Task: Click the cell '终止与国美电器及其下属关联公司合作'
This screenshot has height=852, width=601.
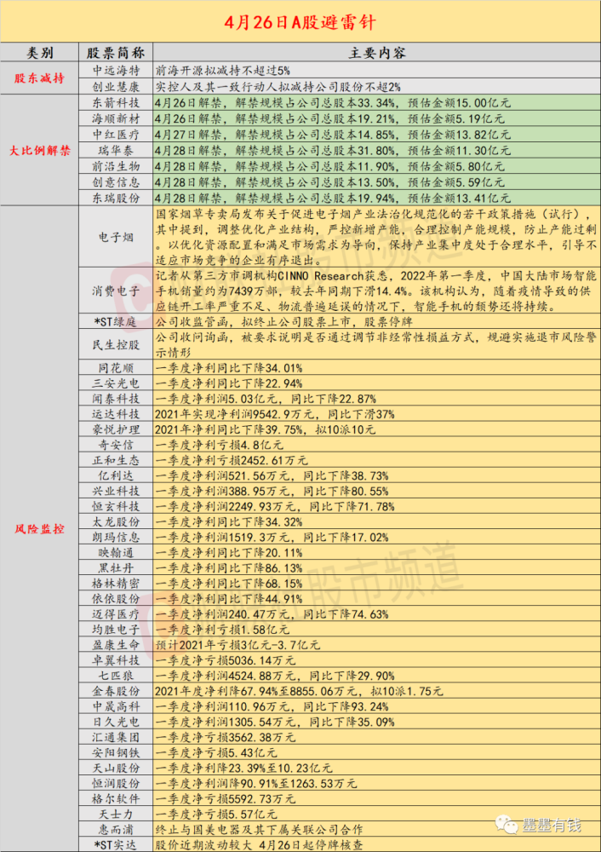Action: 376,830
